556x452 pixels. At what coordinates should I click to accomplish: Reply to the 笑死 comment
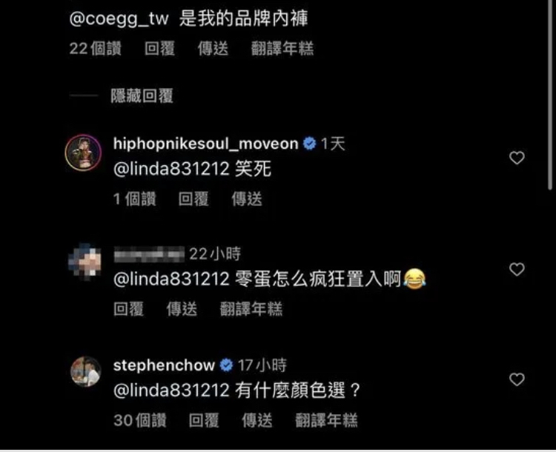click(193, 199)
